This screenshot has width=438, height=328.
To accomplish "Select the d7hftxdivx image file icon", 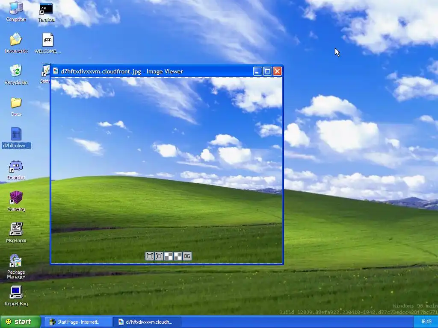I will click(x=16, y=138).
